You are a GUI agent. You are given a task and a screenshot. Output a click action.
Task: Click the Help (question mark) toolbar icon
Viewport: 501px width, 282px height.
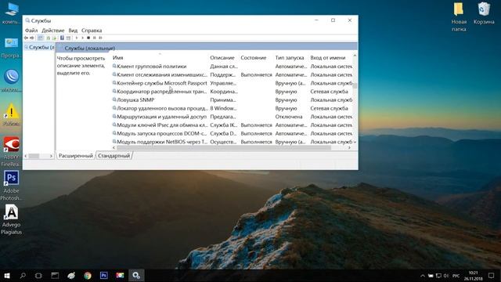[62, 38]
